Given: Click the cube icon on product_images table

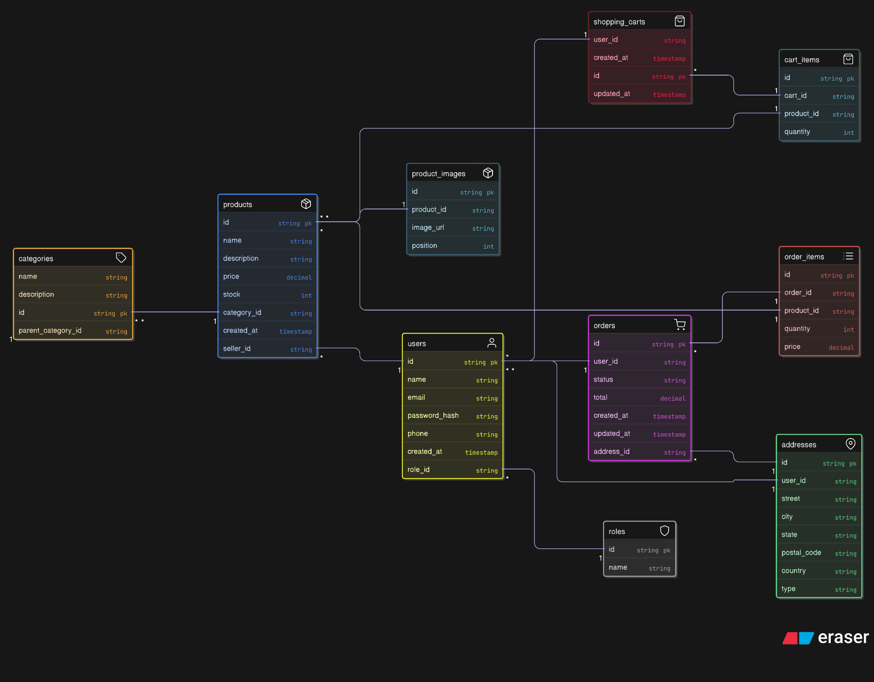Looking at the screenshot, I should (x=488, y=173).
